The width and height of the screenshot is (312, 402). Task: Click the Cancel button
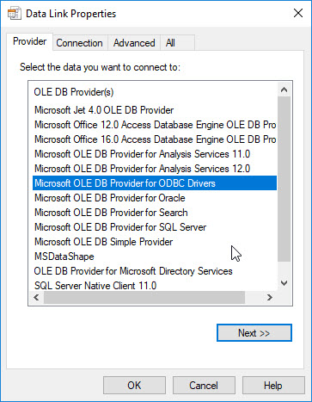[x=204, y=386]
